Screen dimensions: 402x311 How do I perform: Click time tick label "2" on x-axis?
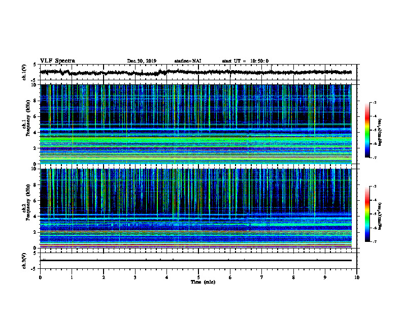[x=104, y=277]
